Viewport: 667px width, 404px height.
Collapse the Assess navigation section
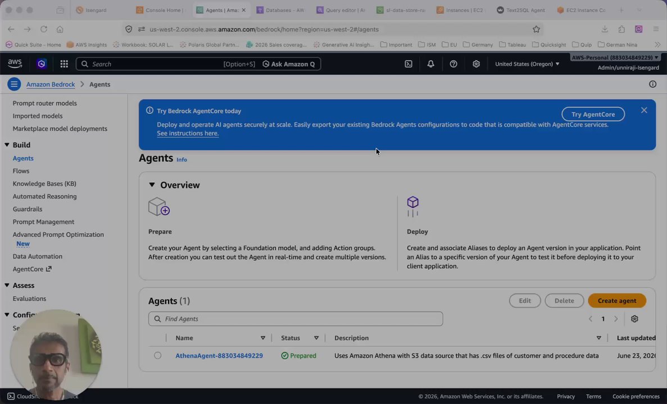click(x=7, y=286)
